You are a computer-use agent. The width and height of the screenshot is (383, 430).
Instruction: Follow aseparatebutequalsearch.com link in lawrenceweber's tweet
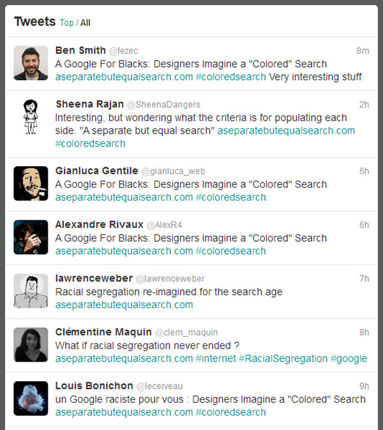point(124,305)
